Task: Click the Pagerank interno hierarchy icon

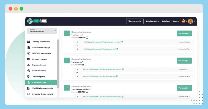Action: coord(29,65)
